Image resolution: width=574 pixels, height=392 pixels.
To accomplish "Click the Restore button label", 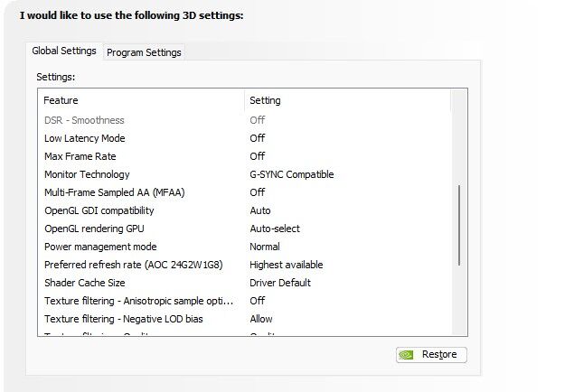I will click(x=439, y=354).
